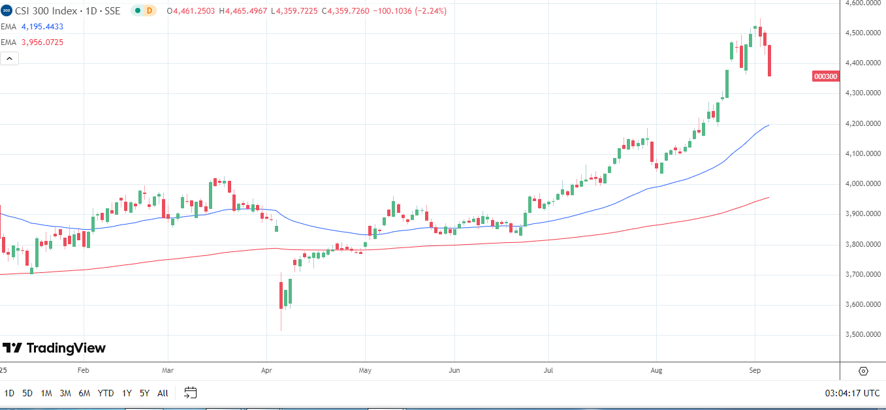Viewport: 886px width, 410px height.
Task: Click the 4,300.0000 price axis label
Action: click(862, 93)
